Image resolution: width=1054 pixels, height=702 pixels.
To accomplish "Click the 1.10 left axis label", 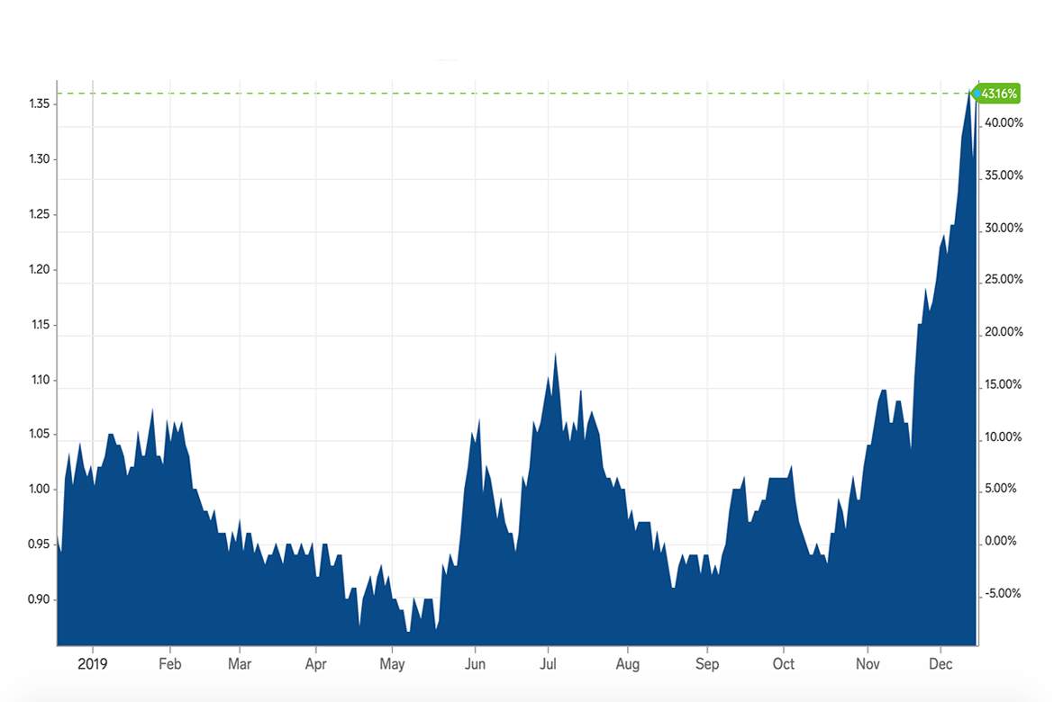I will coord(41,380).
